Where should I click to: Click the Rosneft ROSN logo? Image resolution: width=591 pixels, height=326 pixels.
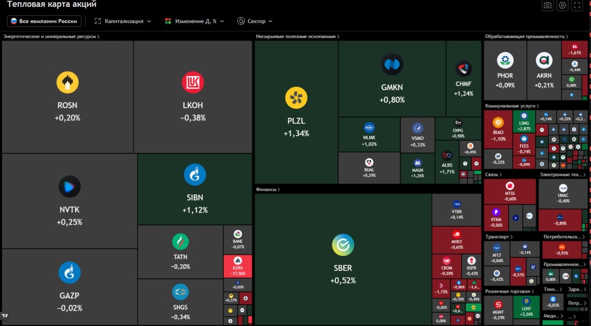click(67, 82)
